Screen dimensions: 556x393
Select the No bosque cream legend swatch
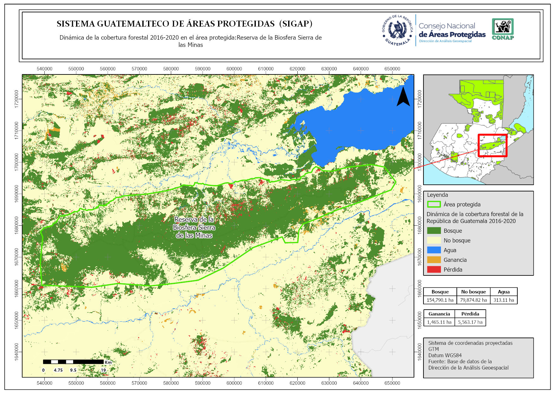[434, 240]
